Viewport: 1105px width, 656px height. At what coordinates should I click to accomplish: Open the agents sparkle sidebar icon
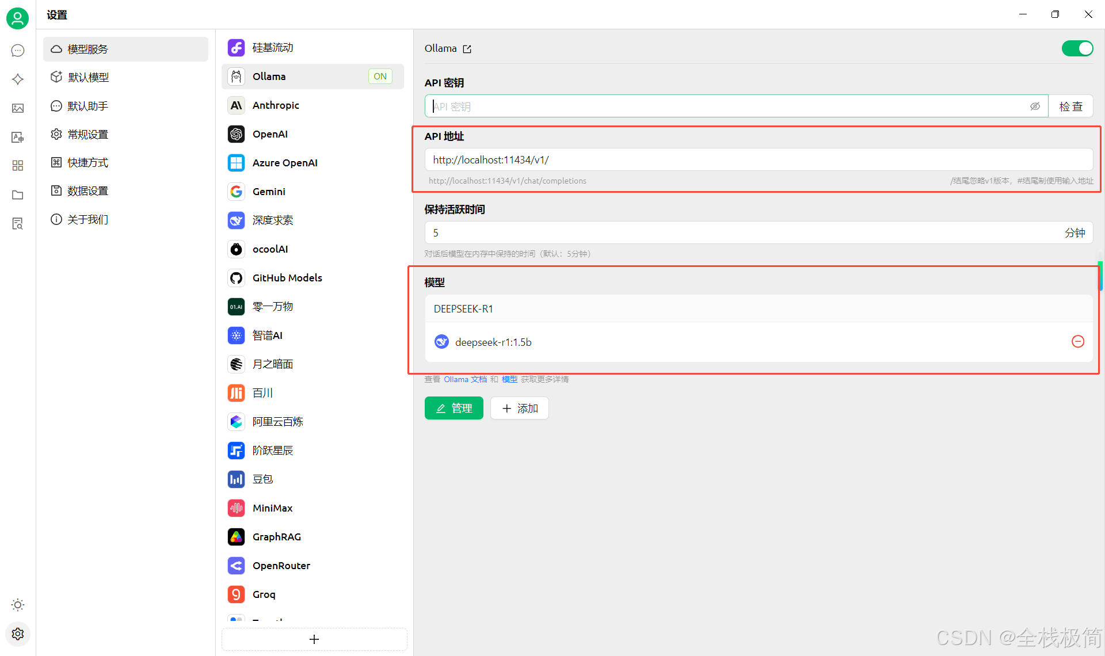[18, 79]
